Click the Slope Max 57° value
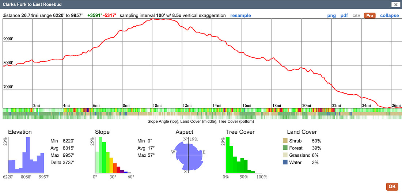The image size is (402, 194). pyautogui.click(x=151, y=155)
